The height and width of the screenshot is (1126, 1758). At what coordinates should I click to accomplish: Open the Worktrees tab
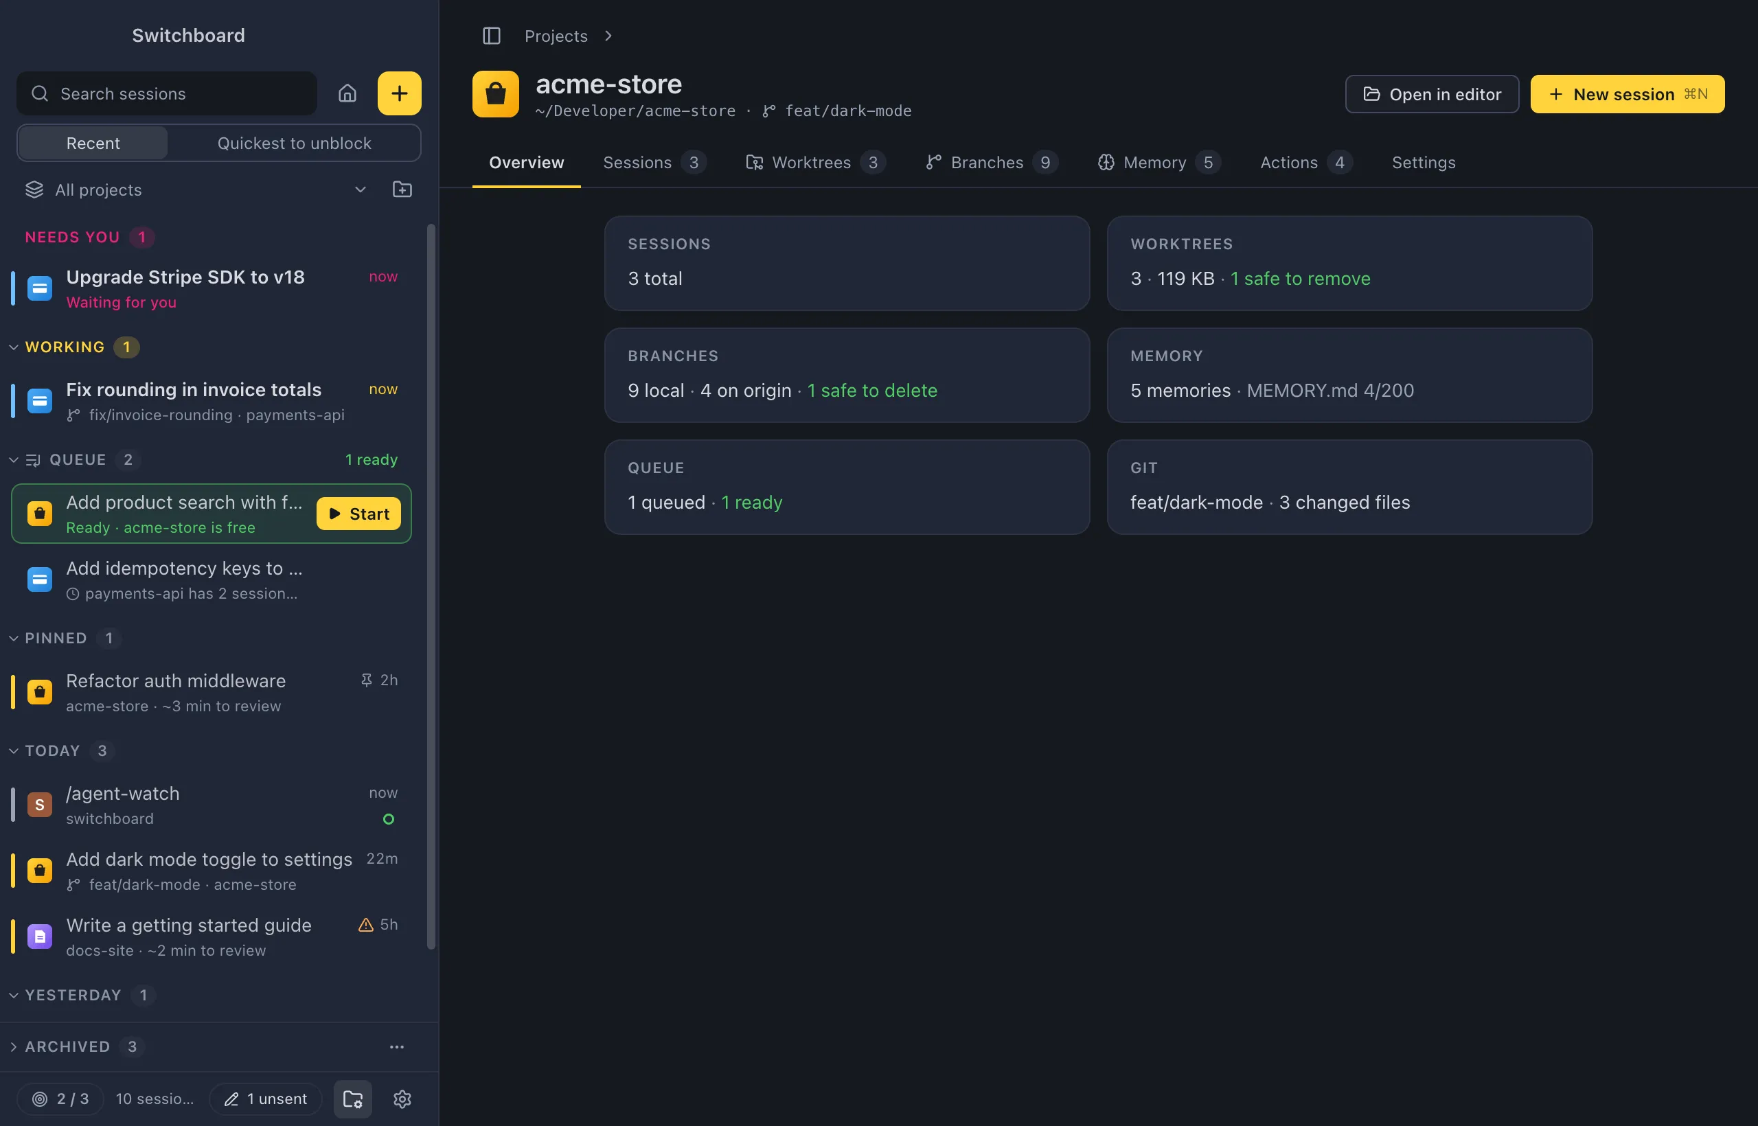pyautogui.click(x=815, y=162)
